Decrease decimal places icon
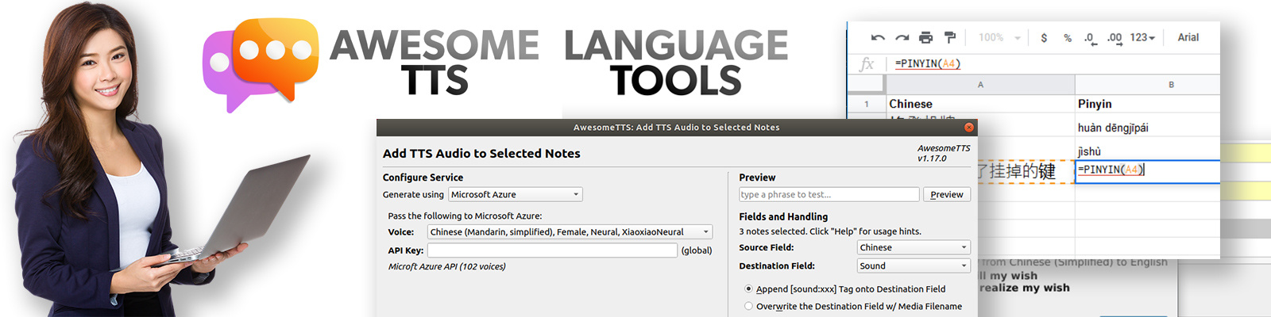The width and height of the screenshot is (1271, 317). pyautogui.click(x=1089, y=38)
